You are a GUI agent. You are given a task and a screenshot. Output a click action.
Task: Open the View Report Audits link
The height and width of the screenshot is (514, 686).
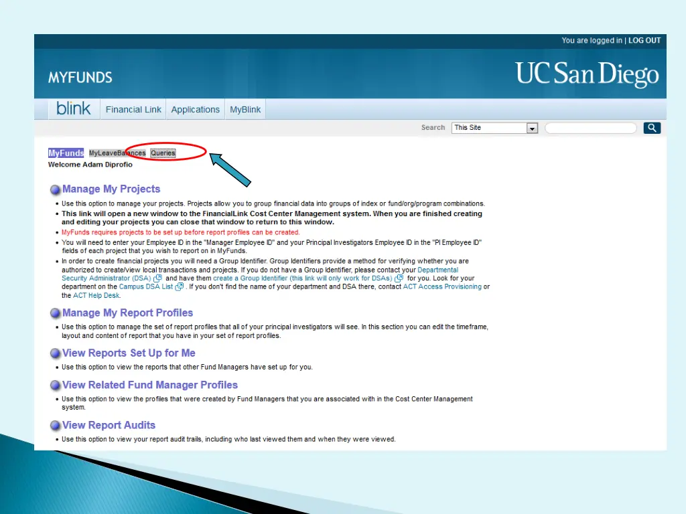(x=109, y=425)
